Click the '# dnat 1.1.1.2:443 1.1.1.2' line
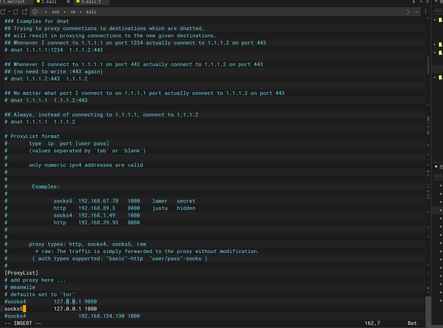 point(46,79)
